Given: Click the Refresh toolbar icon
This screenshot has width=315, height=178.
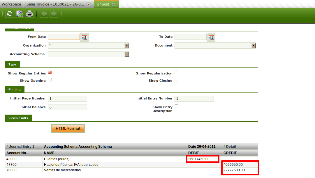Looking at the screenshot, I should pos(9,14).
